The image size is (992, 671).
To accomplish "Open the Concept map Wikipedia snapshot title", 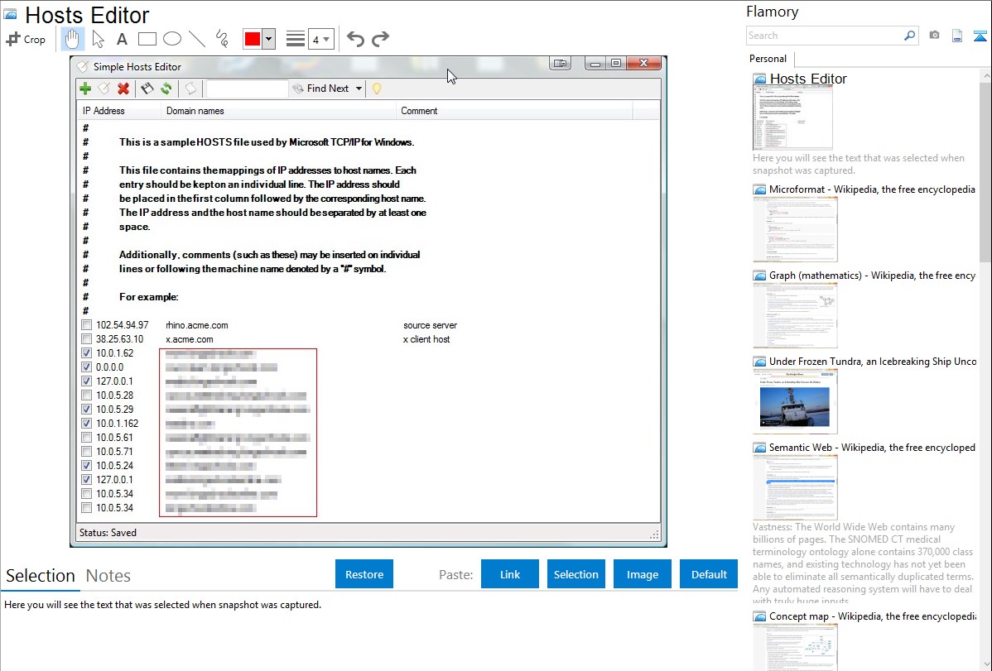I will 872,616.
